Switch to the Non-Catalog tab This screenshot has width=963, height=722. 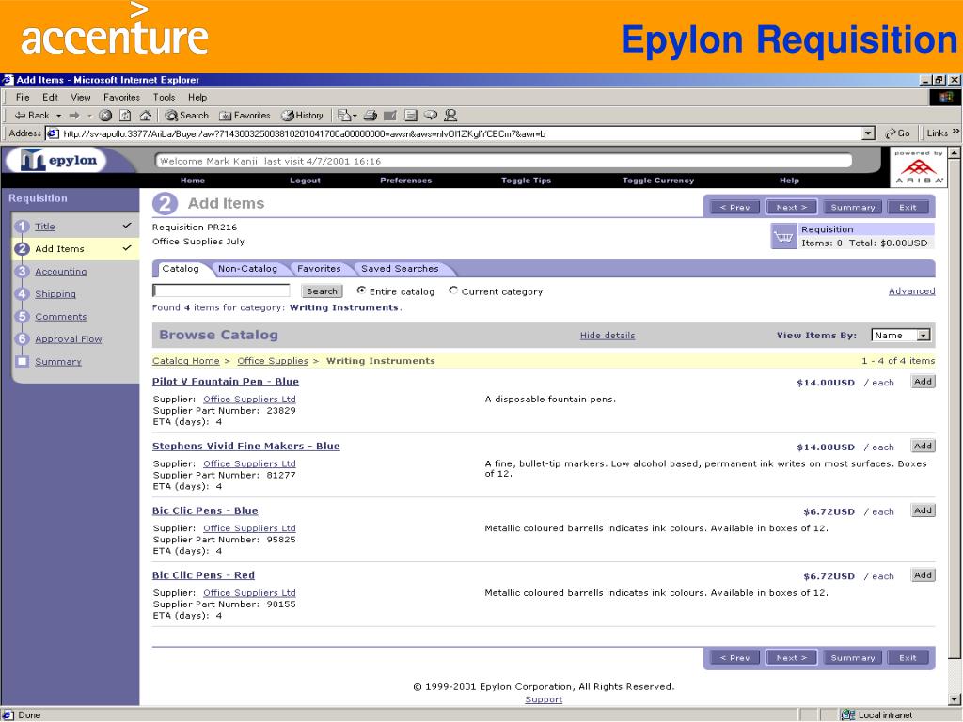click(x=247, y=268)
